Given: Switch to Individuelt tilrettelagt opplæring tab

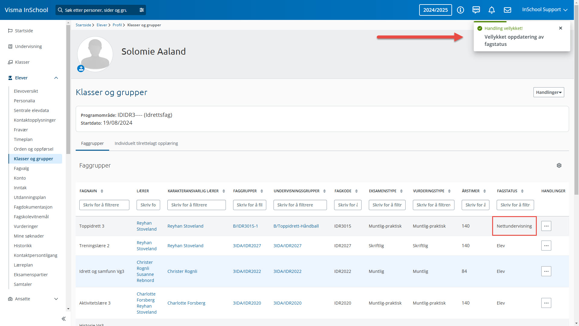Looking at the screenshot, I should tap(146, 143).
